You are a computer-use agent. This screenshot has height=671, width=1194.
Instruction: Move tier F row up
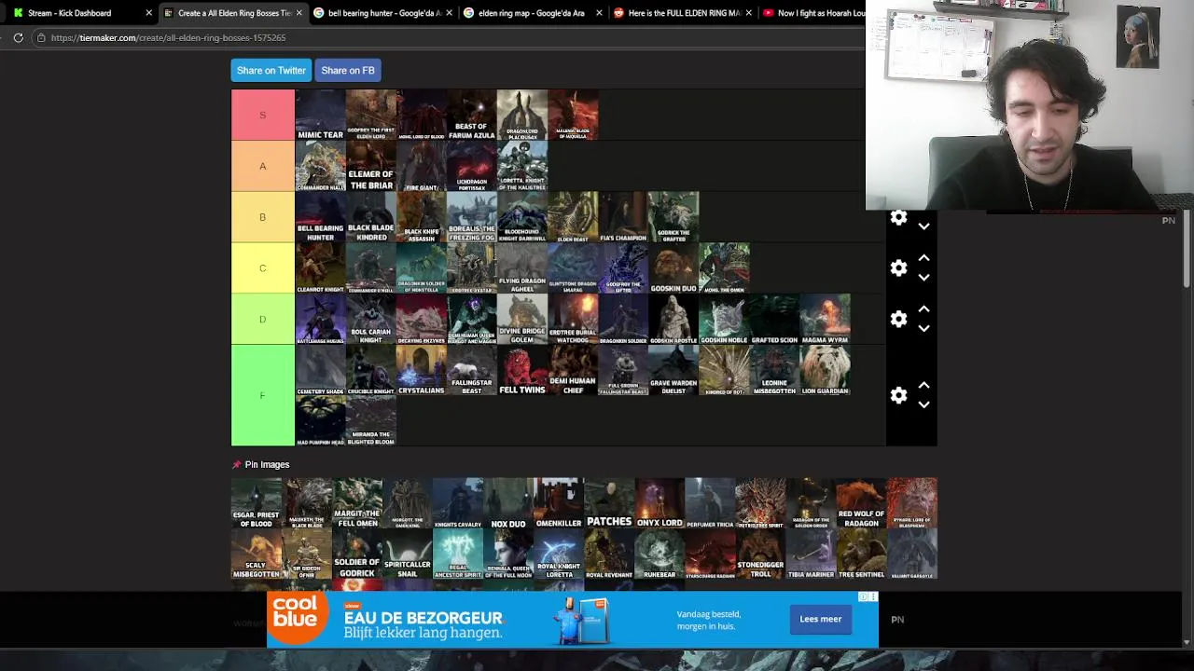[923, 385]
